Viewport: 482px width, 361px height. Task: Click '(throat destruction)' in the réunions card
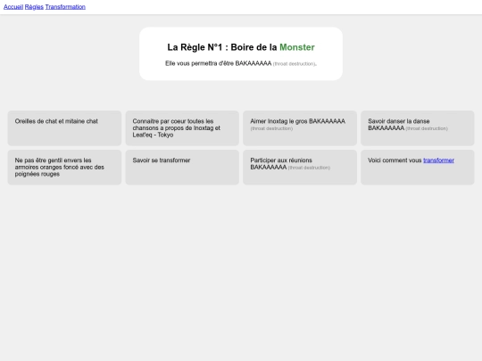pyautogui.click(x=309, y=168)
